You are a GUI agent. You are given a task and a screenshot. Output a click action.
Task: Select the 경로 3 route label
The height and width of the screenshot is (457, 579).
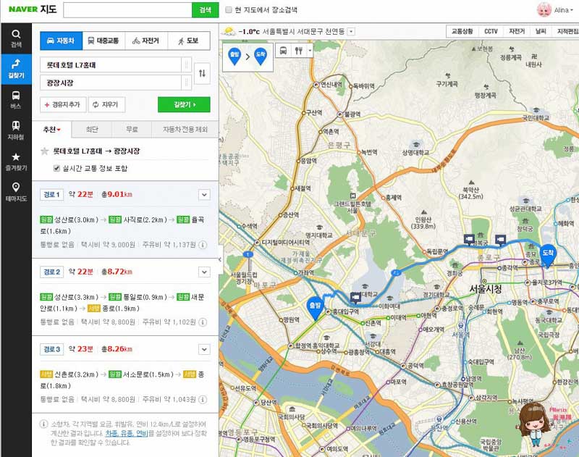click(52, 349)
